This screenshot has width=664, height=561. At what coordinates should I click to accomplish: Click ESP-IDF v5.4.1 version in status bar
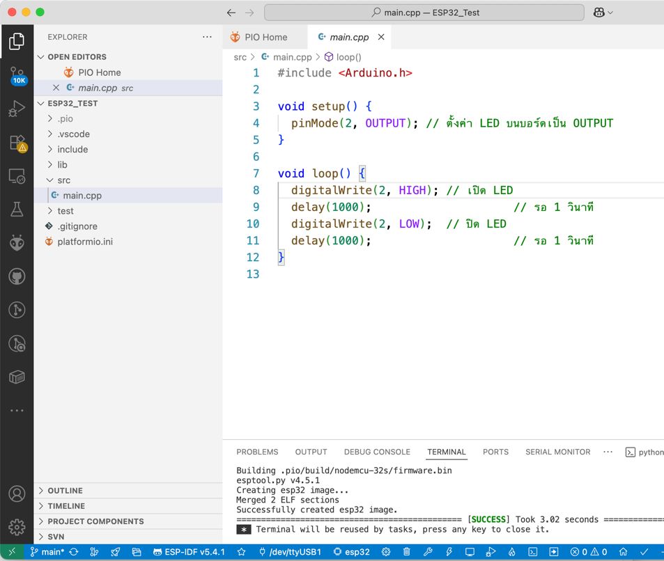pos(189,552)
